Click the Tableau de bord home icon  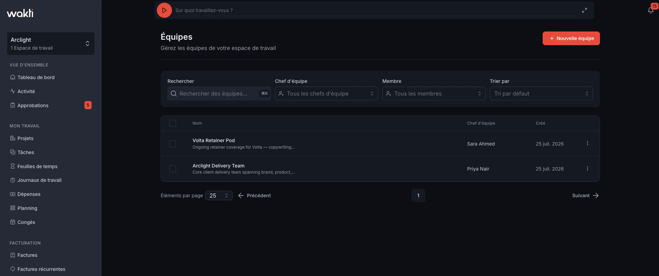(x=13, y=77)
